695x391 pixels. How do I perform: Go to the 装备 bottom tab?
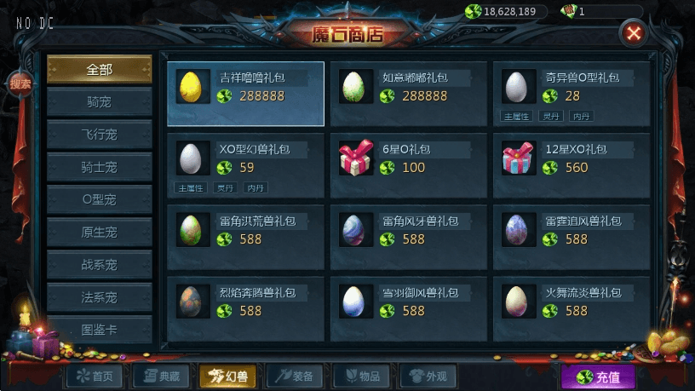point(295,377)
